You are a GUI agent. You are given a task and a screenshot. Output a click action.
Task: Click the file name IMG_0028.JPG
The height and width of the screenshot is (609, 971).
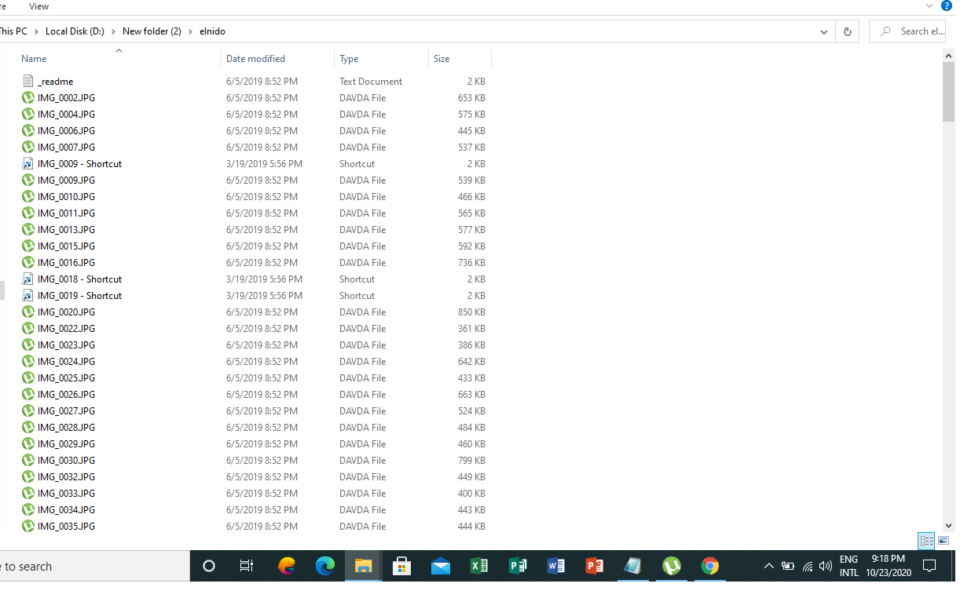pyautogui.click(x=66, y=428)
